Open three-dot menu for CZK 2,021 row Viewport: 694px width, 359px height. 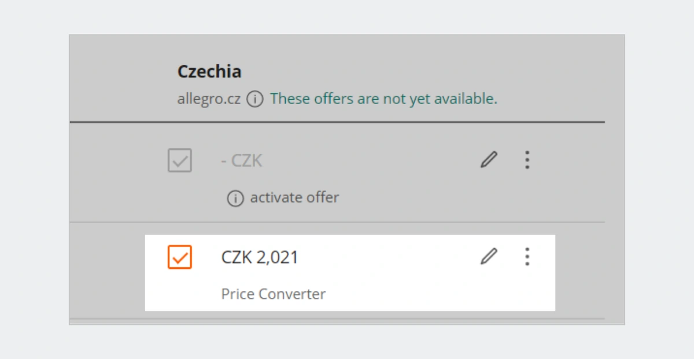pyautogui.click(x=527, y=256)
